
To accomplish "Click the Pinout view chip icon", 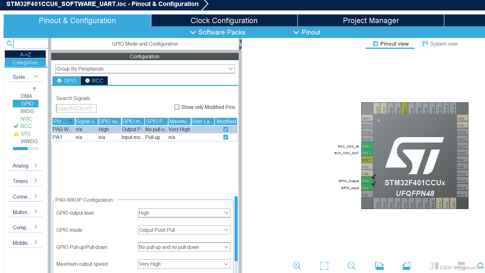I will point(375,44).
